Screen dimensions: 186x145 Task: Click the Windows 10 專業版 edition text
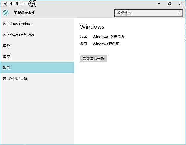[x=108, y=37]
